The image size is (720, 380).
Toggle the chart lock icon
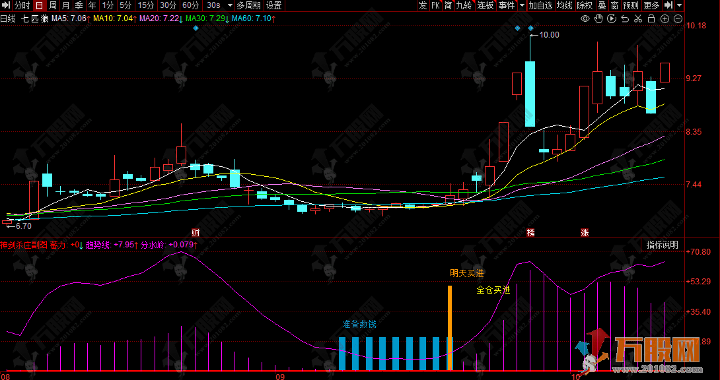click(x=651, y=18)
